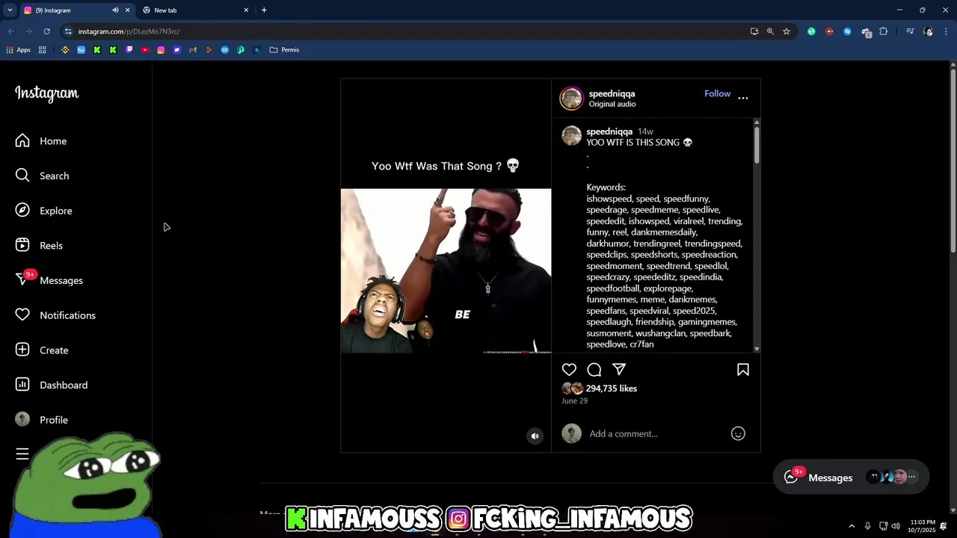Open the Permis bookmarks folder
Image resolution: width=957 pixels, height=538 pixels.
tap(285, 50)
